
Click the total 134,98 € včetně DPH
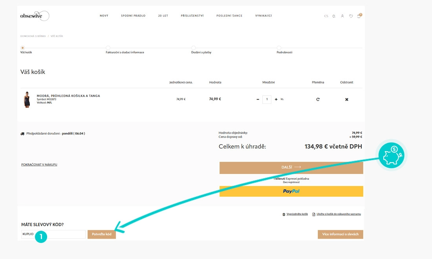tap(333, 147)
